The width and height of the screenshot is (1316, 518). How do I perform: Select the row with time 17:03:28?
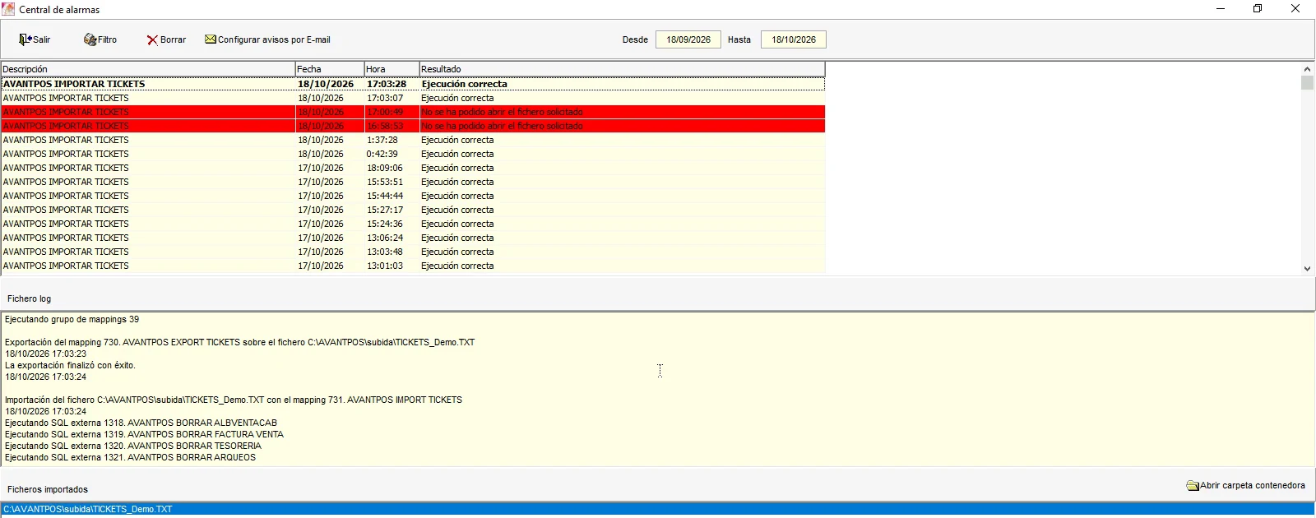[413, 84]
